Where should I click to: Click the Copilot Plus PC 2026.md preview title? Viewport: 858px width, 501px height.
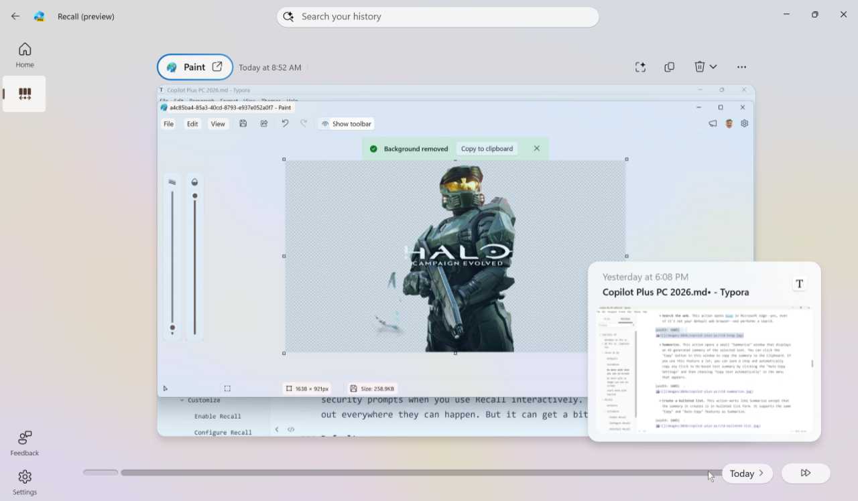pos(676,292)
